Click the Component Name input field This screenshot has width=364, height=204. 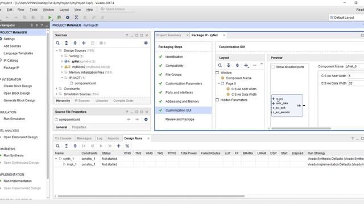(354, 66)
